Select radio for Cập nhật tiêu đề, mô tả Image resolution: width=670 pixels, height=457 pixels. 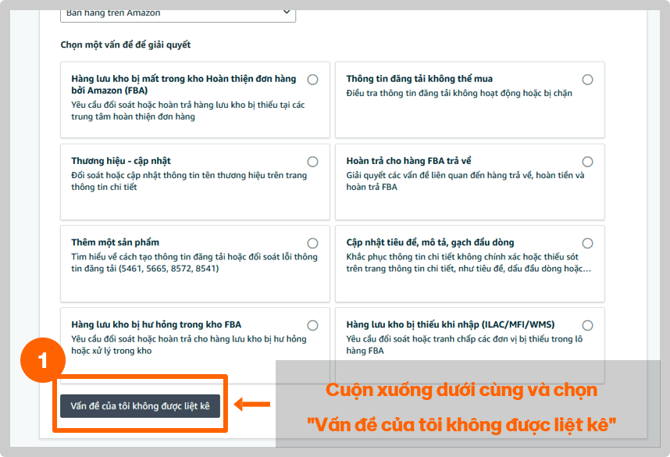[587, 243]
